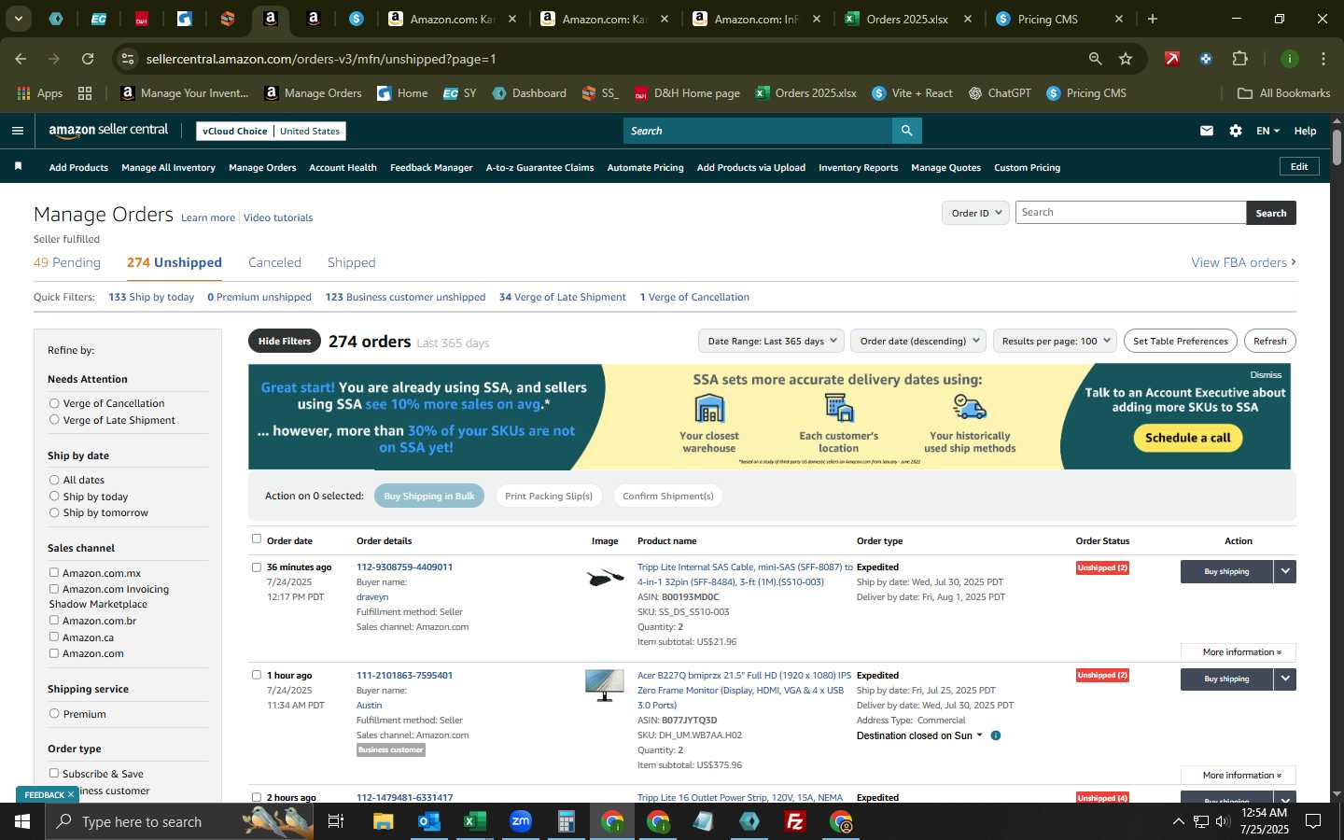
Task: Select the Verge of Late Shipment radio filter
Action: [x=54, y=420]
